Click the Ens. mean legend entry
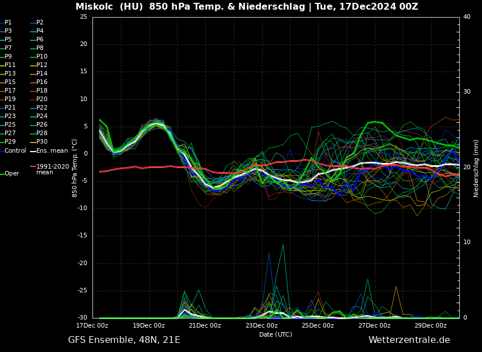Image resolution: width=482 pixels, height=352 pixels. click(52, 151)
